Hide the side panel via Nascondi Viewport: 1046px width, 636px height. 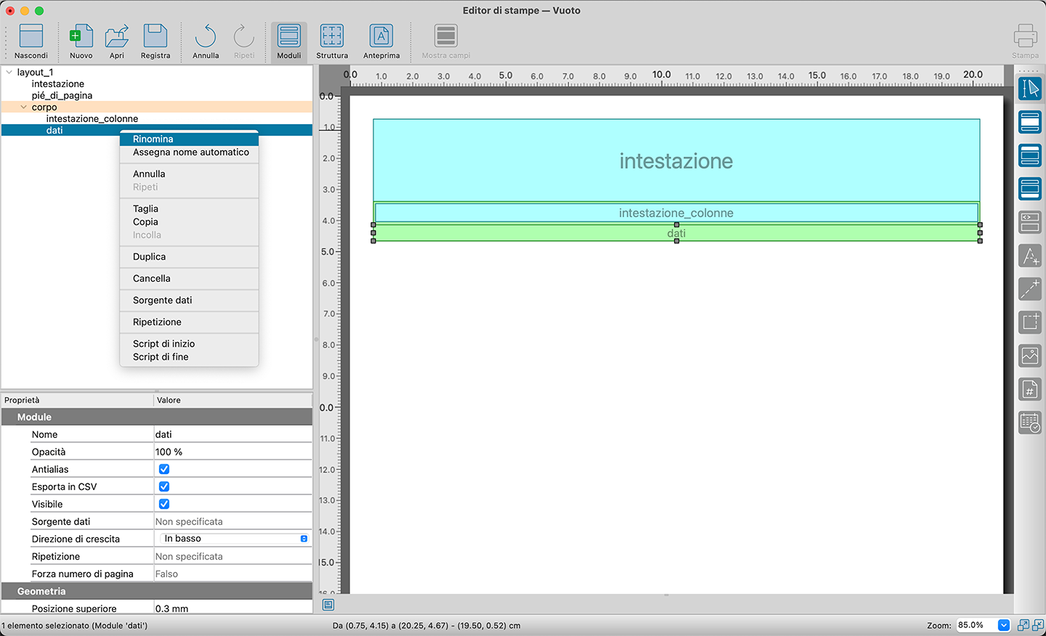31,36
